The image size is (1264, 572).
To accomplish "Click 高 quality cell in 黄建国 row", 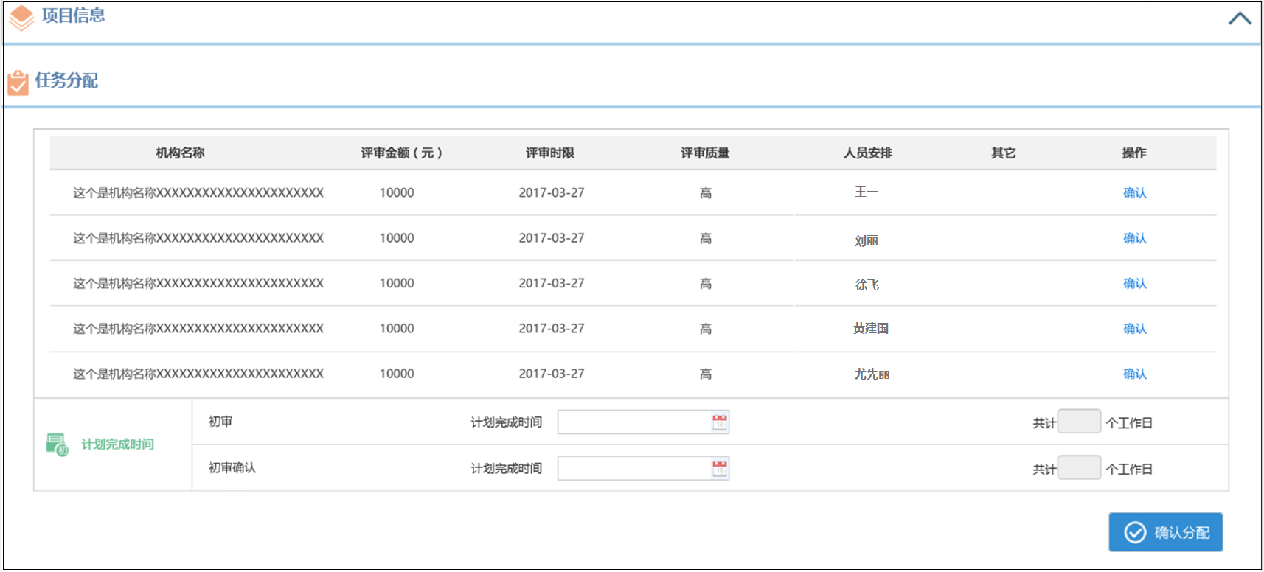I will [706, 329].
